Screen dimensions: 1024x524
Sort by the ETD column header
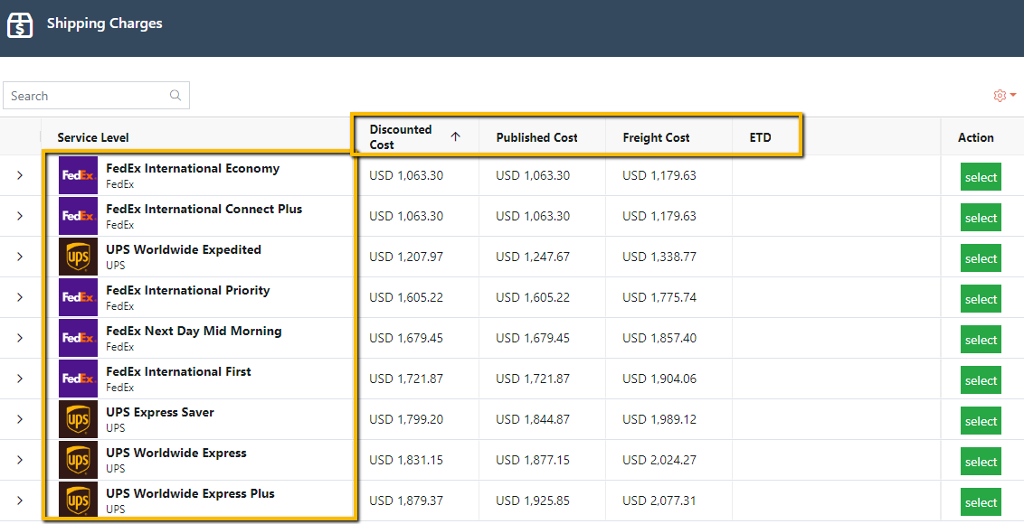(760, 137)
